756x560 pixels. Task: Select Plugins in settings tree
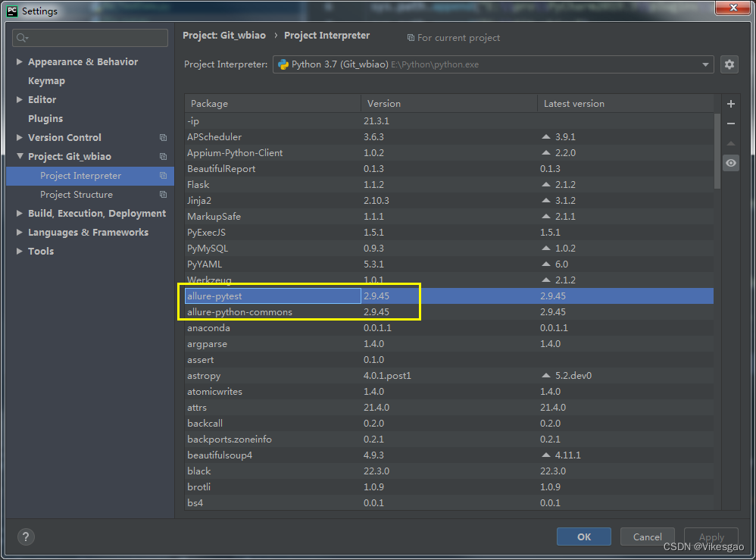coord(45,119)
